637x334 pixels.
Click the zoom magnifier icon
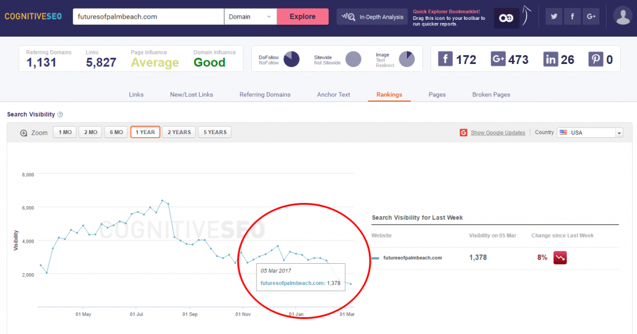click(24, 133)
